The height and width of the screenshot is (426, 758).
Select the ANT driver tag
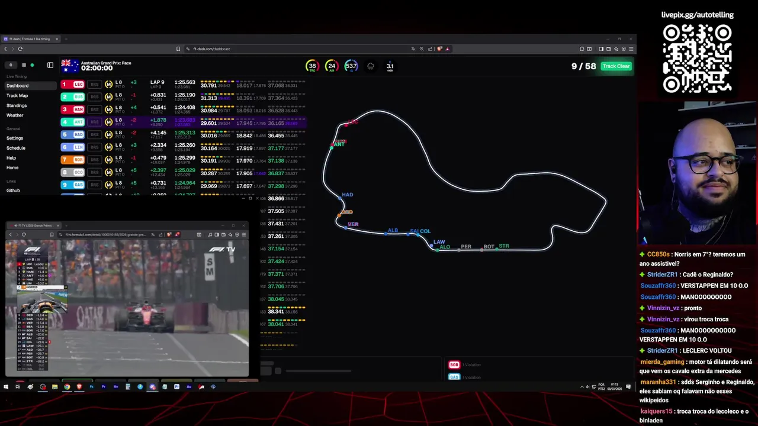point(73,122)
